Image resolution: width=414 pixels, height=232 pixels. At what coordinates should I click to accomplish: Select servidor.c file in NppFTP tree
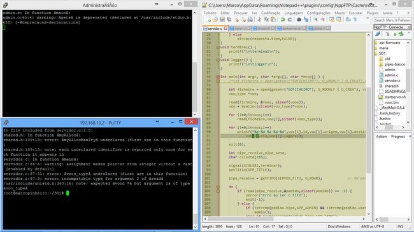tap(392, 81)
